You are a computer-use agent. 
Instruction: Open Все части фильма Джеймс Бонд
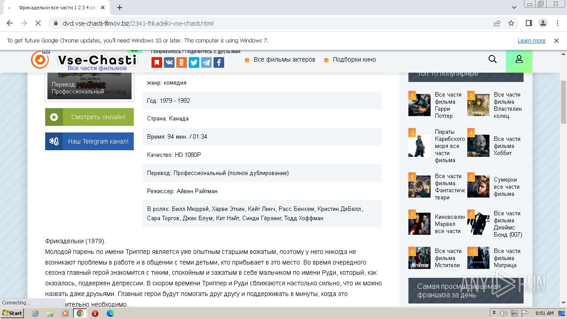coord(508,224)
